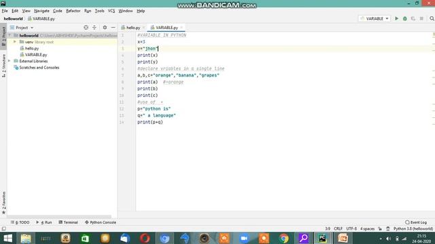Show hidden system tray icons arrow
The height and width of the screenshot is (244, 435).
381,239
